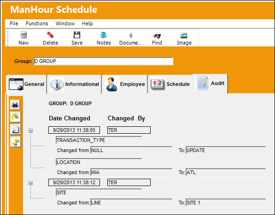Click the To UPDATE field
This screenshot has width=275, height=215.
tap(226, 150)
